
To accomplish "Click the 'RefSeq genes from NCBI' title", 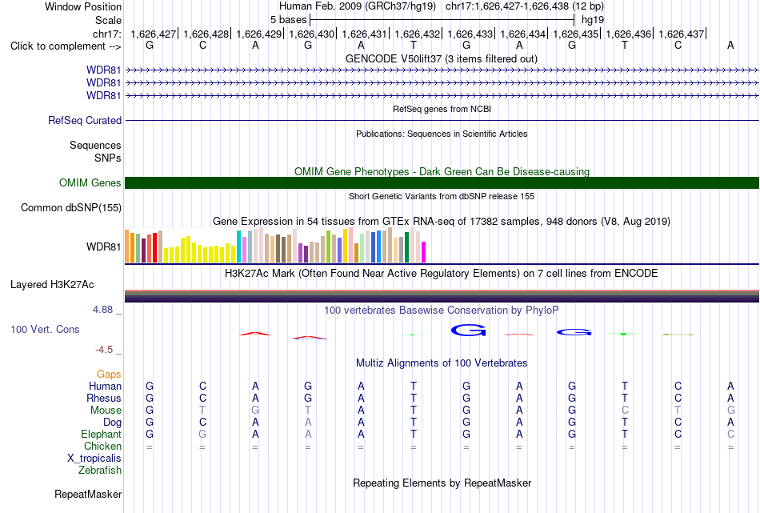I will click(x=442, y=109).
